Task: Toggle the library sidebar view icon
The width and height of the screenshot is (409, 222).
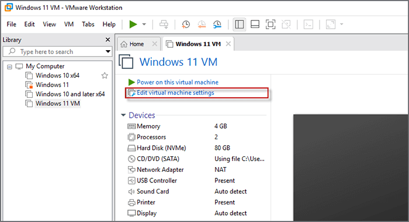Action: point(240,24)
